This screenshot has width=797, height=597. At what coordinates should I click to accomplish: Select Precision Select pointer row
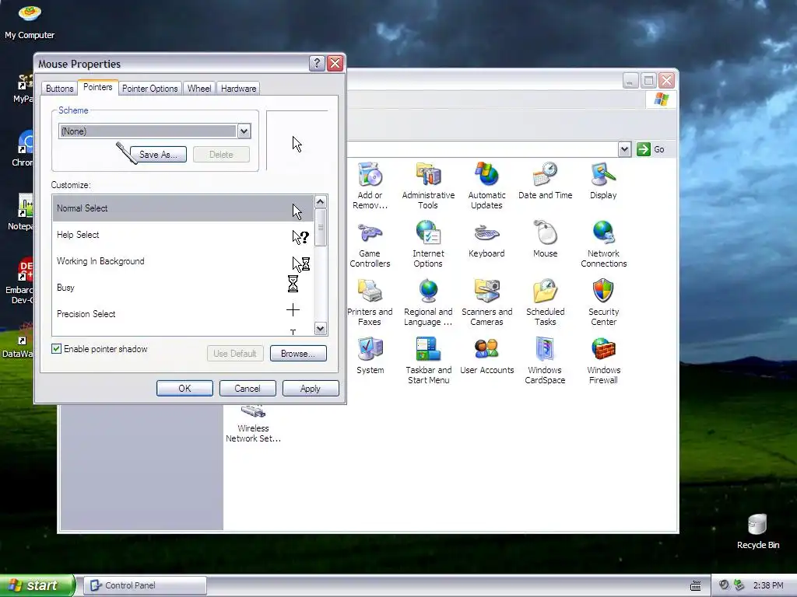183,314
